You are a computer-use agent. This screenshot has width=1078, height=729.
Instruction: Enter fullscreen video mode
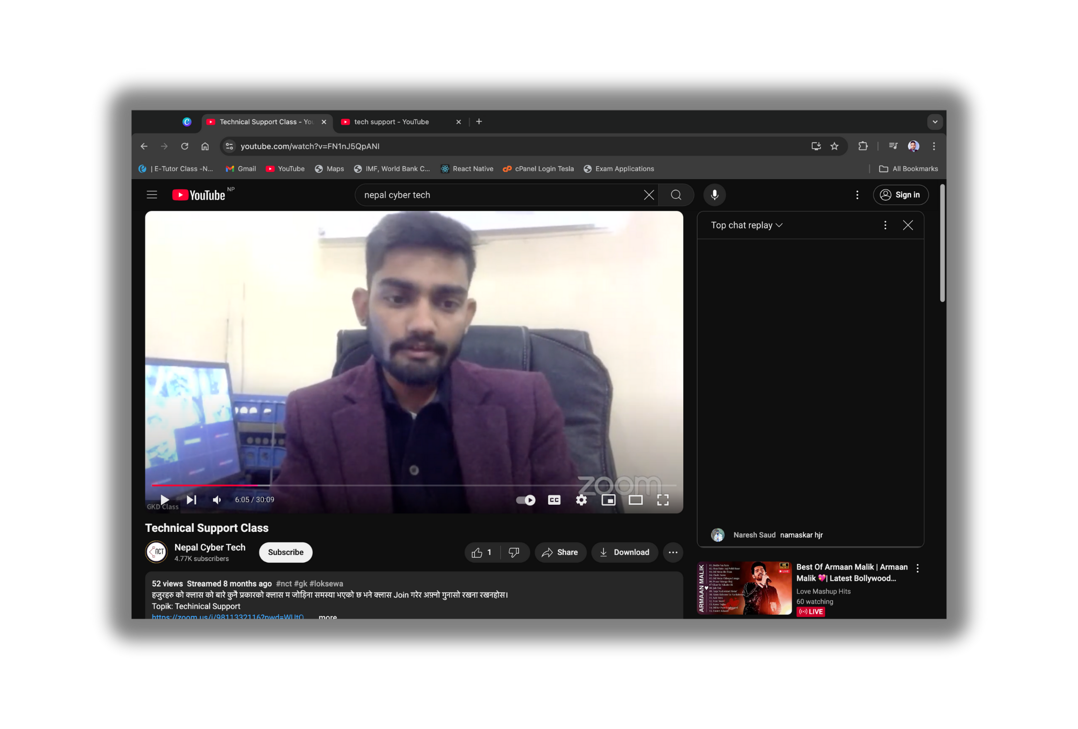663,500
